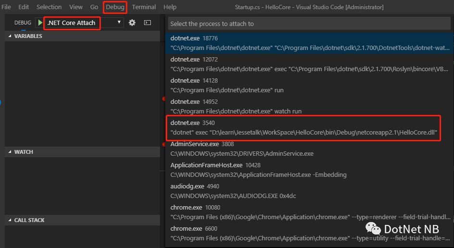Open the Go menu
This screenshot has width=454, height=248.
(x=94, y=7)
